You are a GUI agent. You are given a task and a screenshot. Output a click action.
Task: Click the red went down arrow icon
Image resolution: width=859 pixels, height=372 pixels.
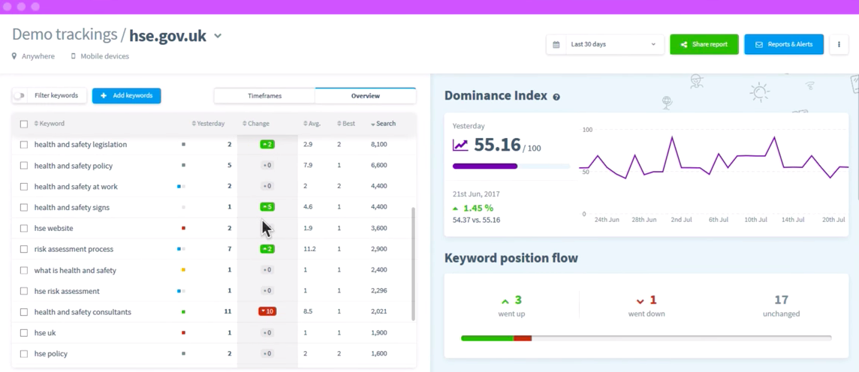639,301
